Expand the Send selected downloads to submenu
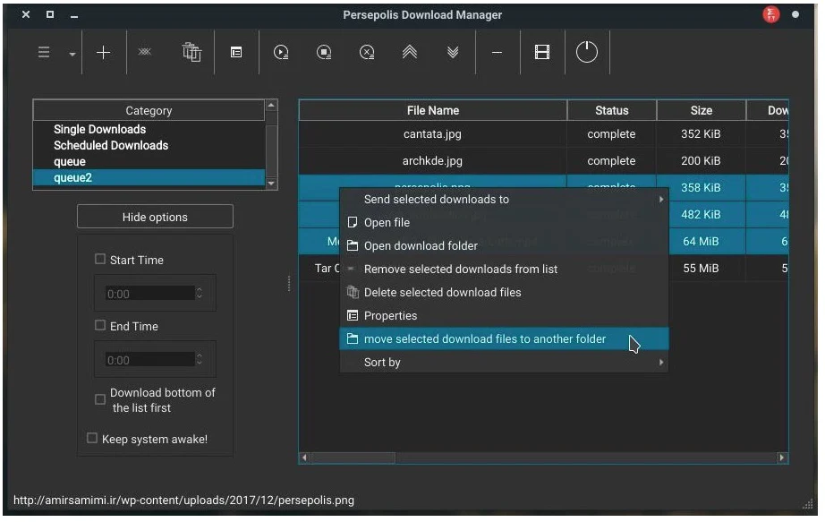This screenshot has height=522, width=825. [x=504, y=200]
